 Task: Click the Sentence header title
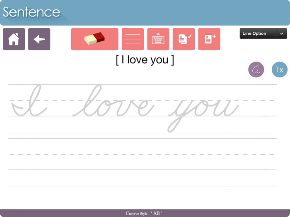[x=31, y=12]
